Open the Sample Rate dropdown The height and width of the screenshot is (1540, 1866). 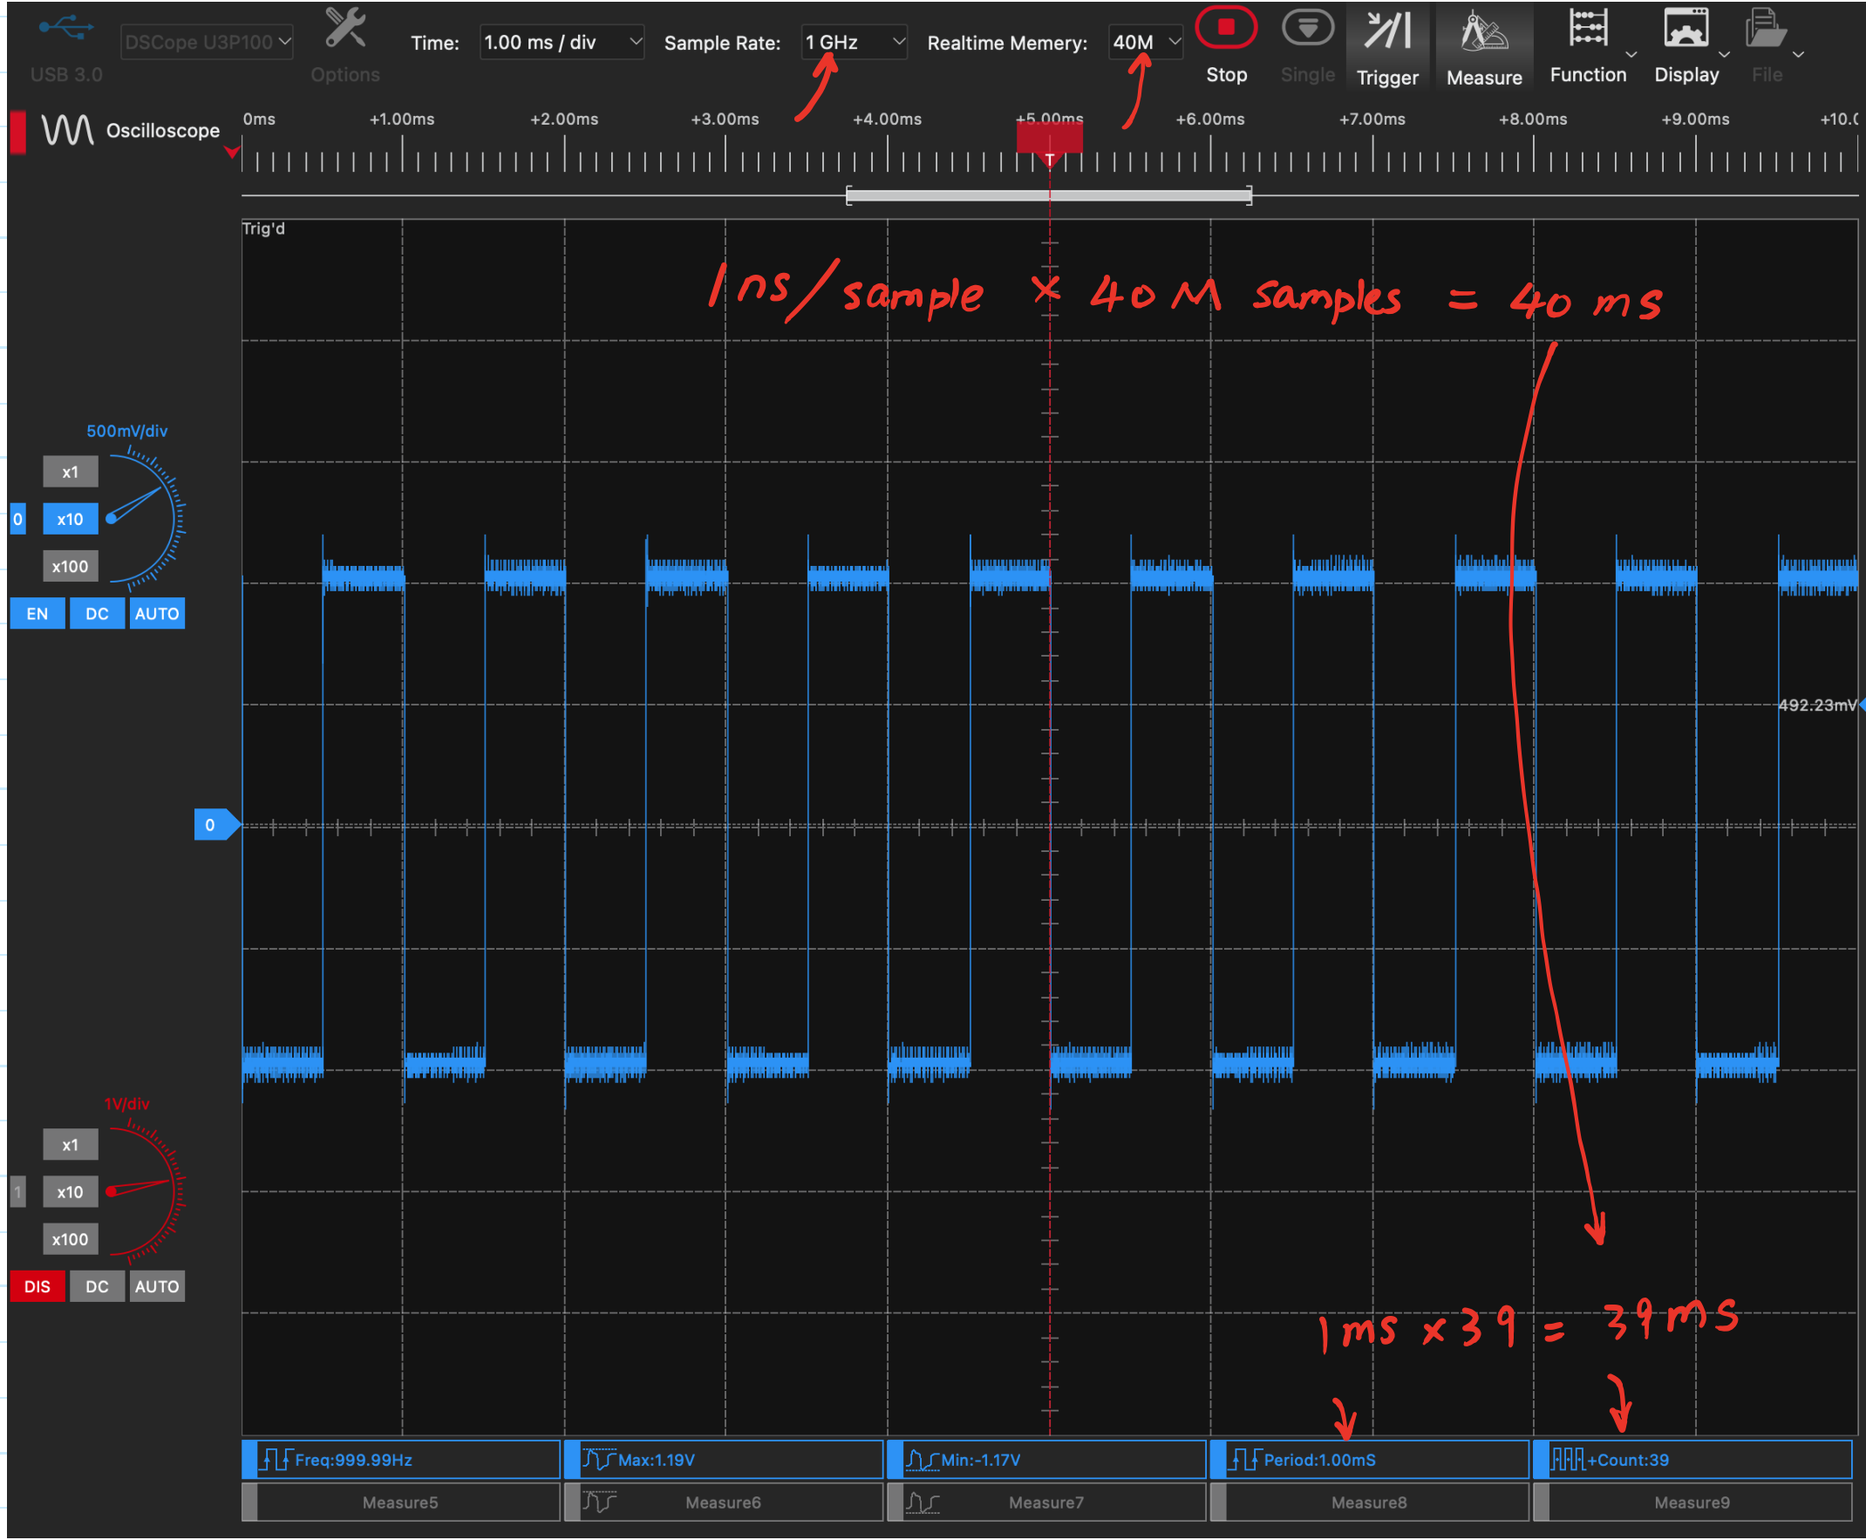point(853,42)
